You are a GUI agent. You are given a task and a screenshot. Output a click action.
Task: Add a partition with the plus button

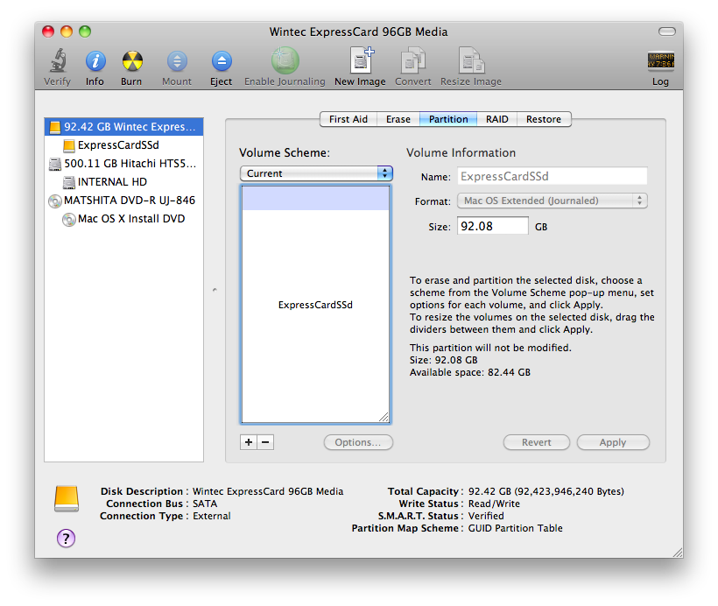pos(249,442)
